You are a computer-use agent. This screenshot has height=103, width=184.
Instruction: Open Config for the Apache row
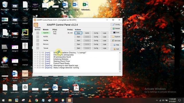[x=96, y=33]
